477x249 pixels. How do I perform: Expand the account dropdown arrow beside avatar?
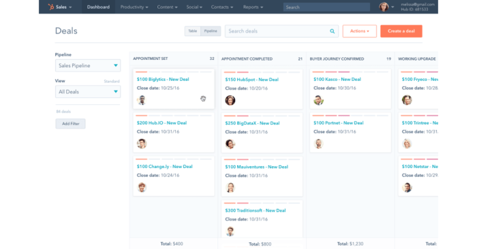click(393, 7)
